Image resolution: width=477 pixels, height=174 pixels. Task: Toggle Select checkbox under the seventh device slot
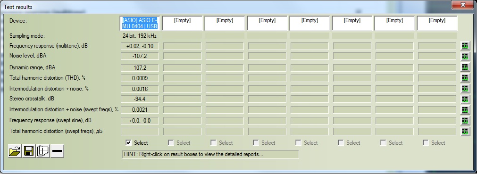click(x=383, y=143)
